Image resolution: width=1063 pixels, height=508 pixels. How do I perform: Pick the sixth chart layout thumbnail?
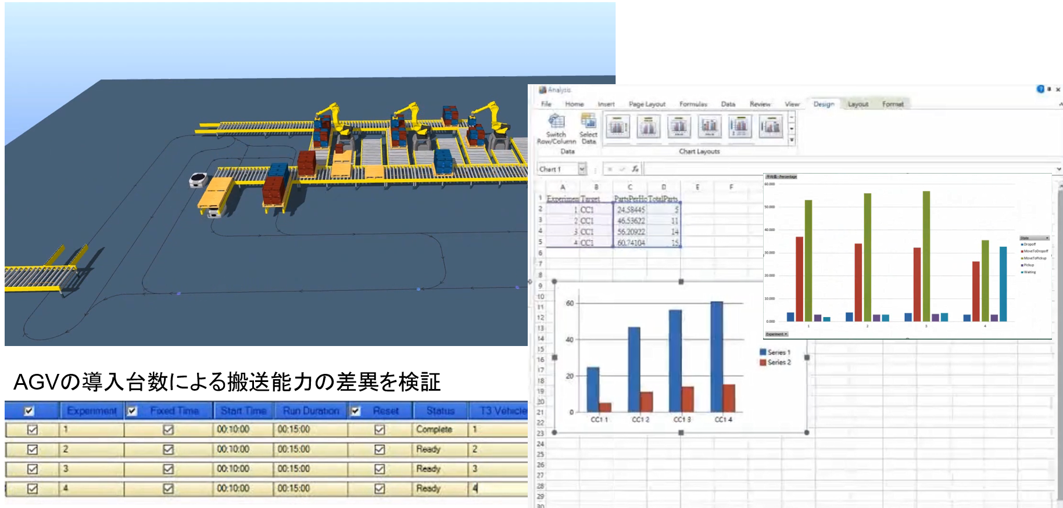pos(770,126)
